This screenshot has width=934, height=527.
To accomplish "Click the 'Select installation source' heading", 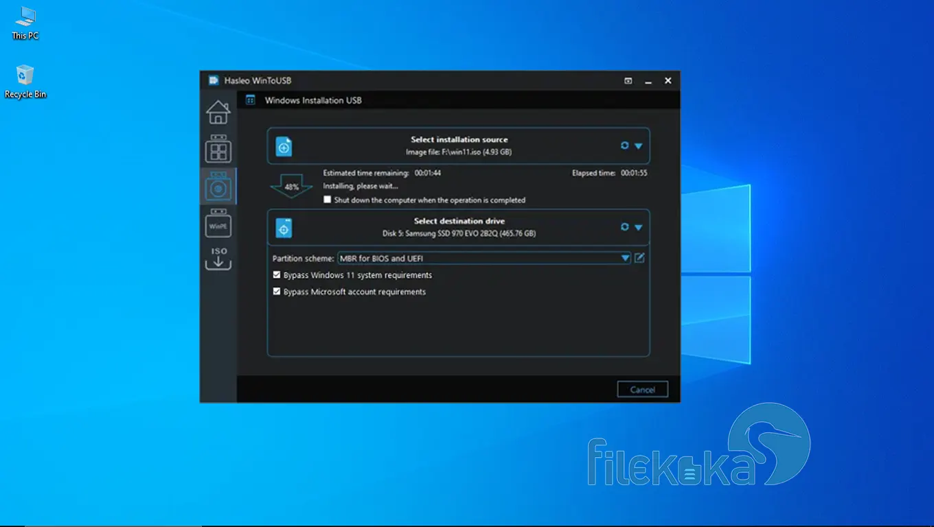I will point(459,139).
